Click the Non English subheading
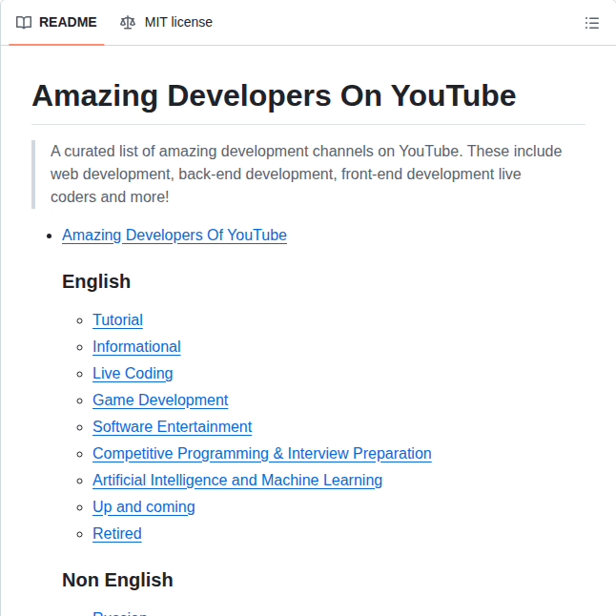 click(117, 581)
